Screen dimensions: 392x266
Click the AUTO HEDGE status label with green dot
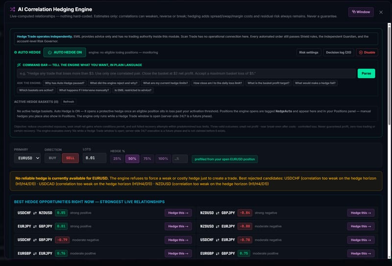tap(27, 52)
